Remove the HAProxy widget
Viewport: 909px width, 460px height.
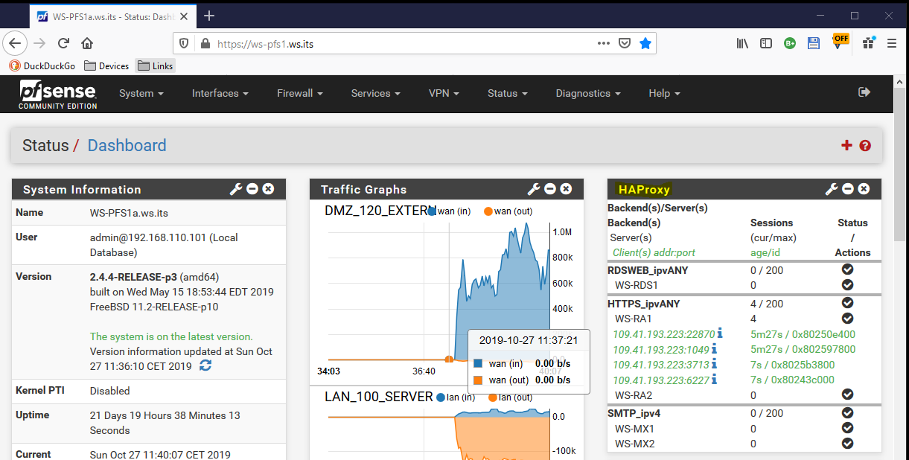(864, 189)
